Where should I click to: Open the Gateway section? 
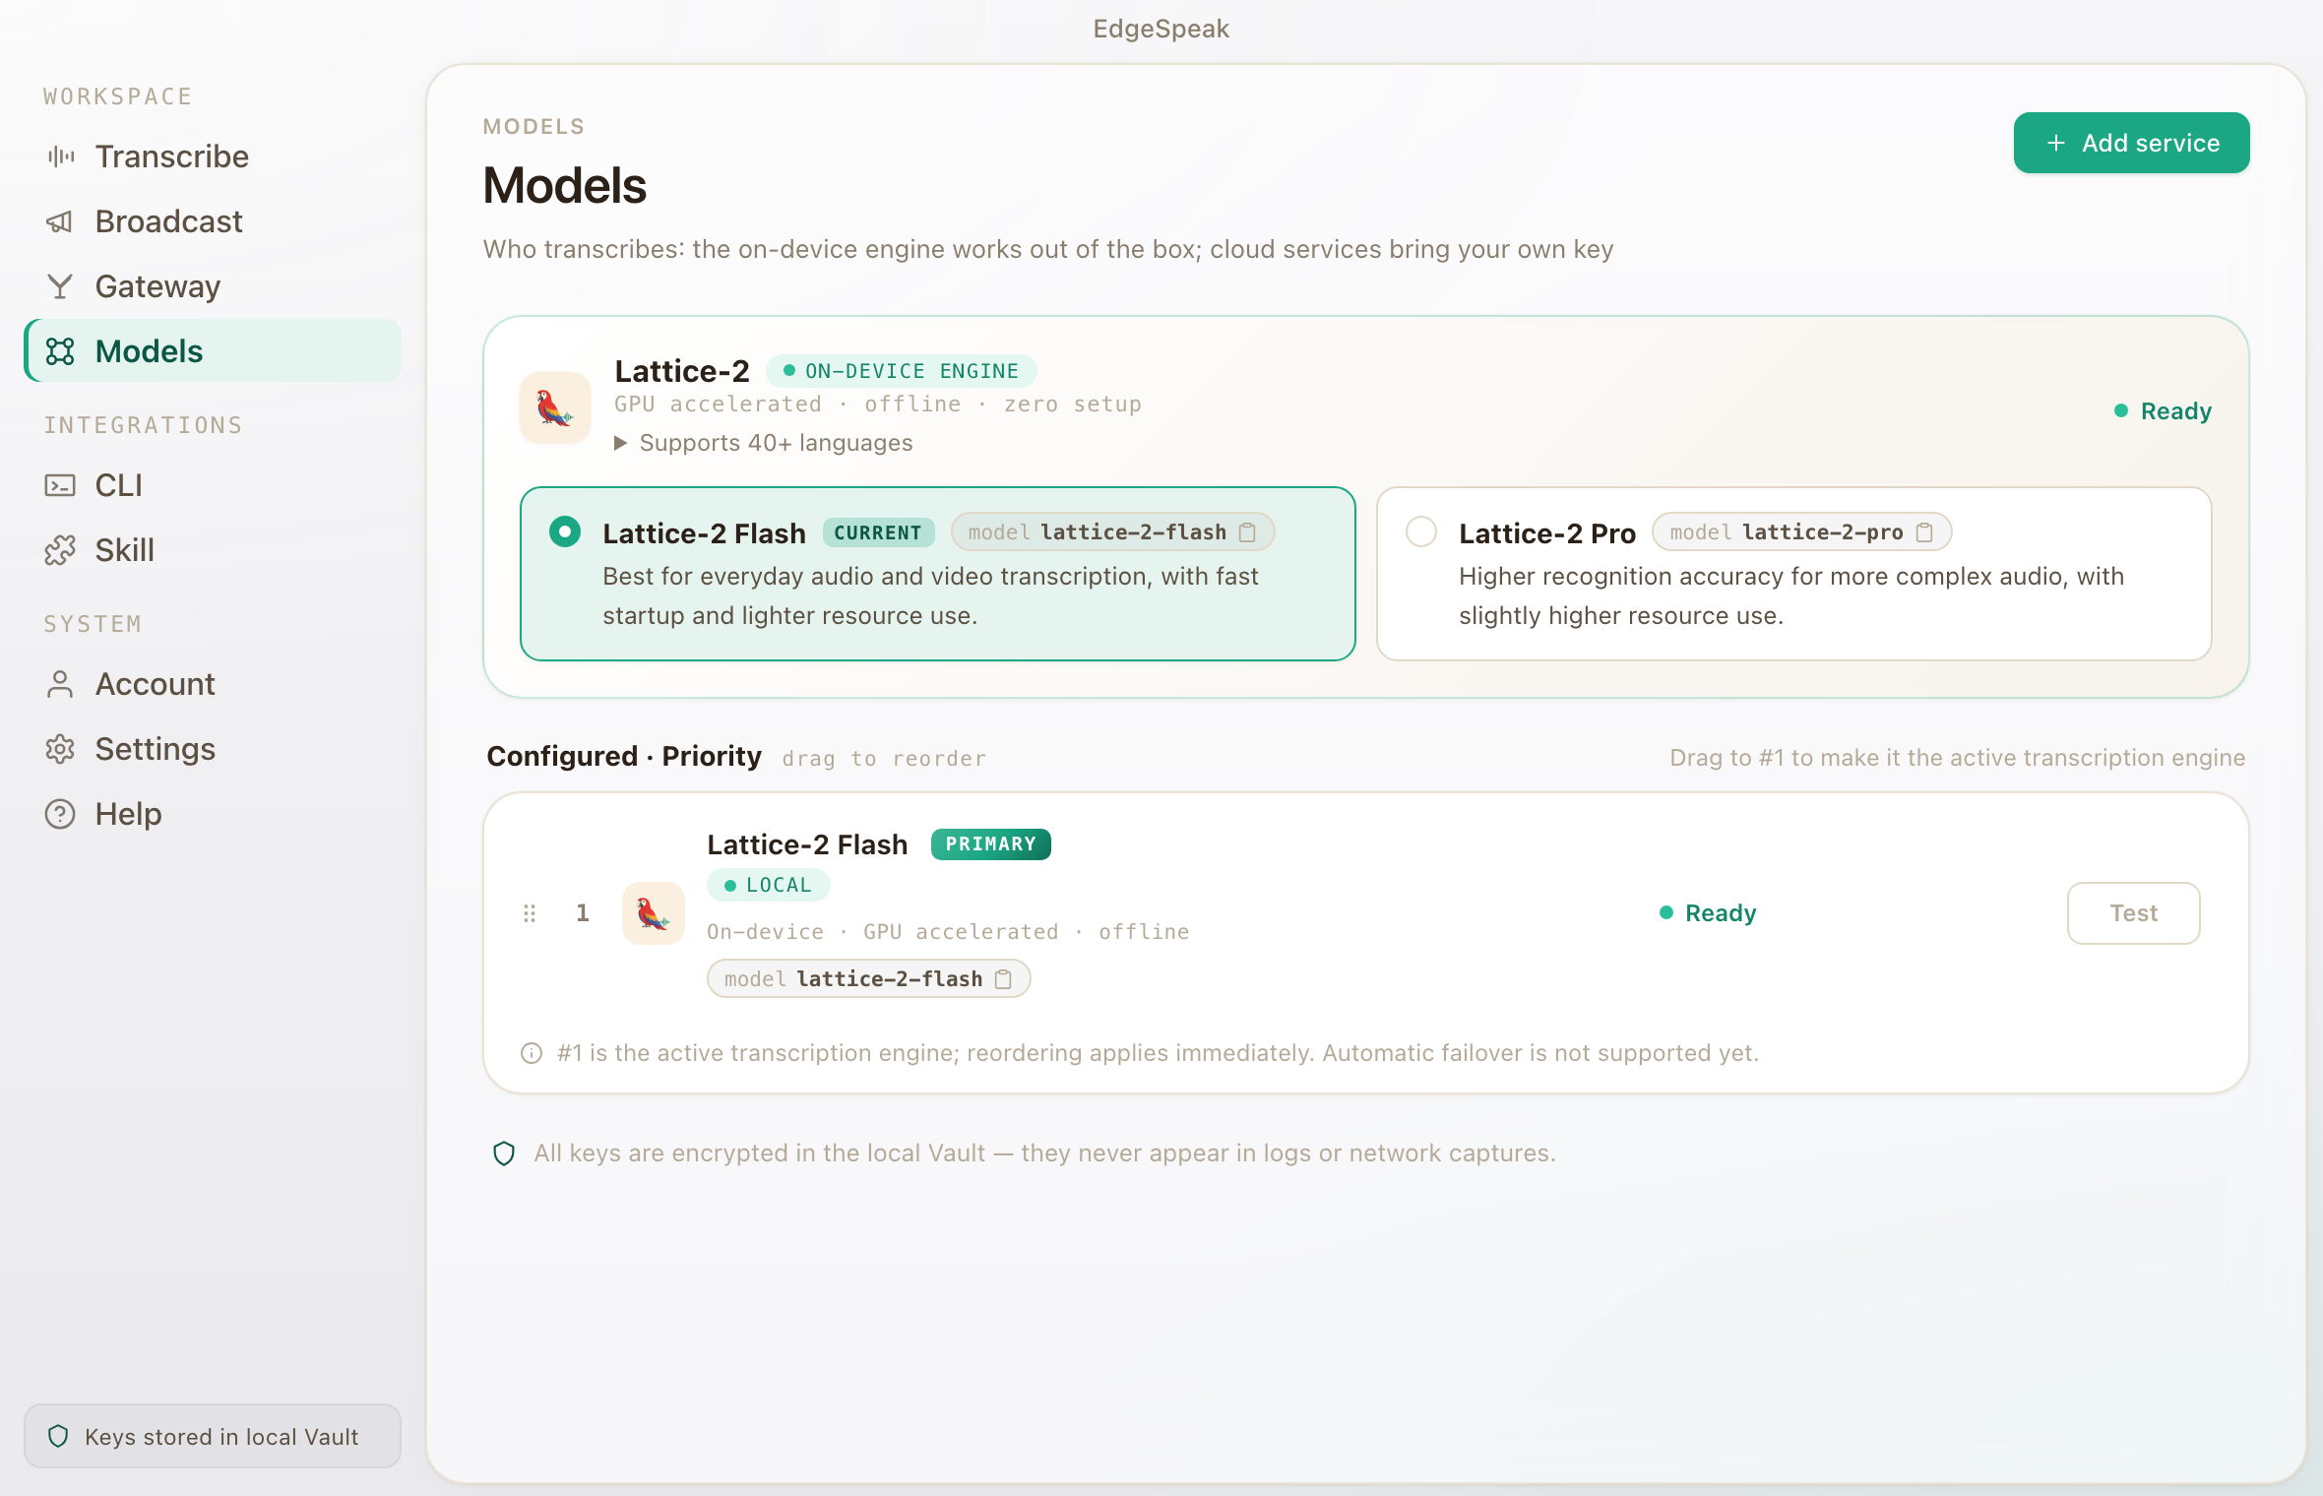coord(213,286)
